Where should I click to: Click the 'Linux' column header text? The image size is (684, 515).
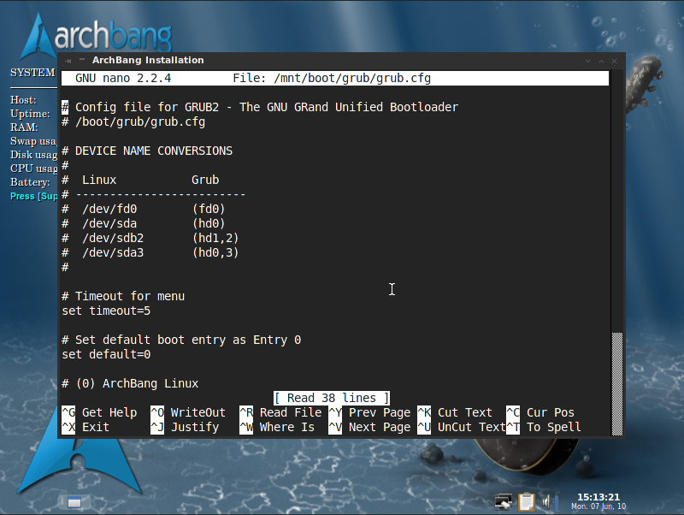coord(99,180)
